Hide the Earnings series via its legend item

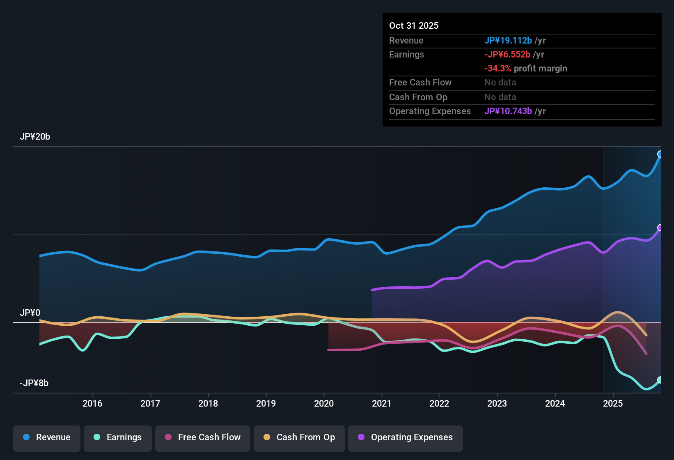point(117,438)
